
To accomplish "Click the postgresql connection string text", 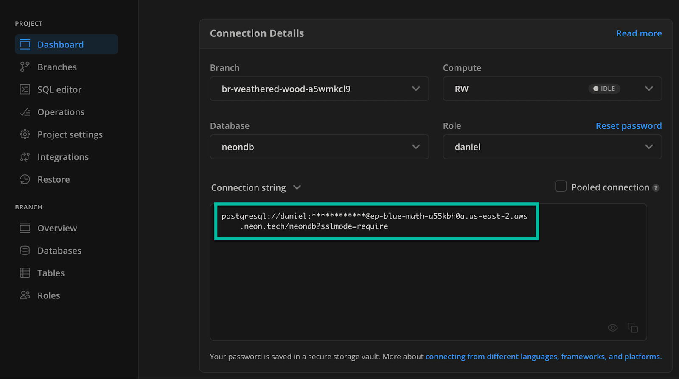I will [x=374, y=221].
